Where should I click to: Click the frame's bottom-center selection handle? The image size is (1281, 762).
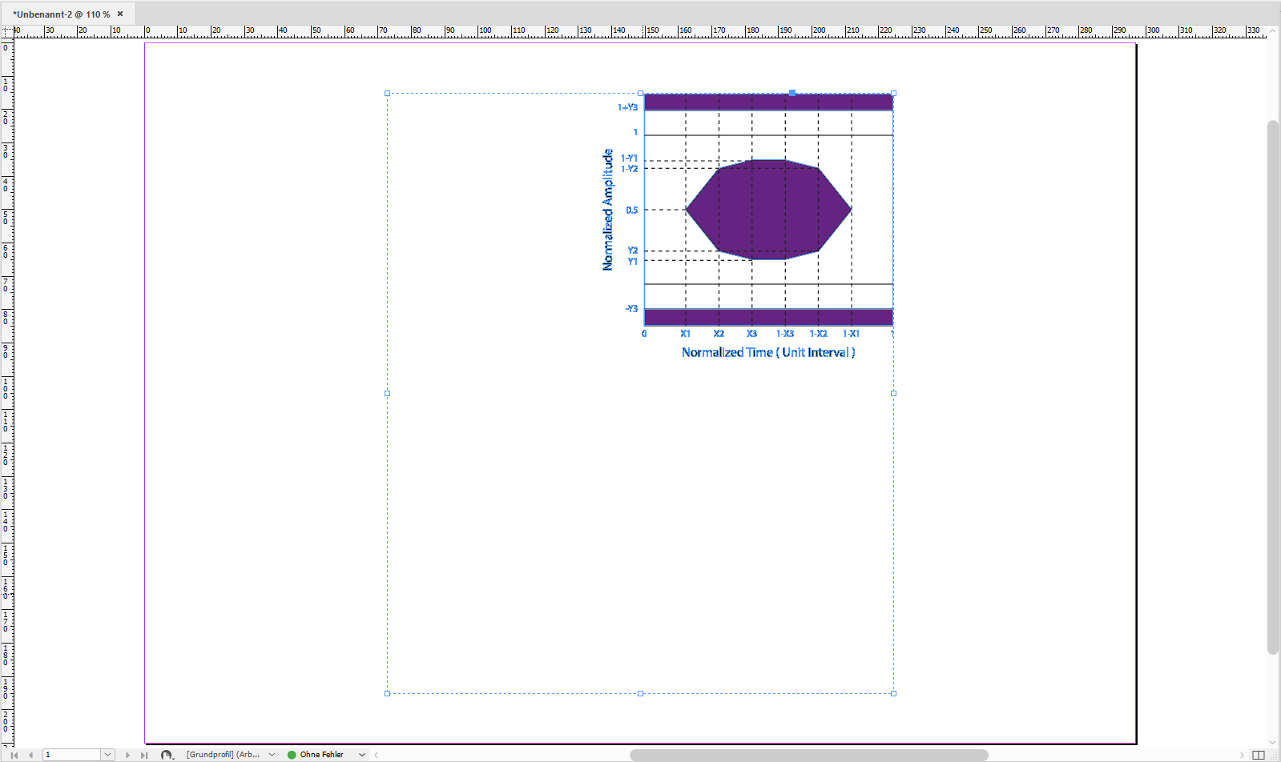[x=640, y=693]
